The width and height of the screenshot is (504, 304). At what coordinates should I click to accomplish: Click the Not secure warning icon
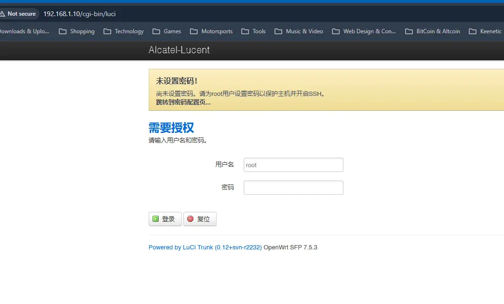[2, 14]
